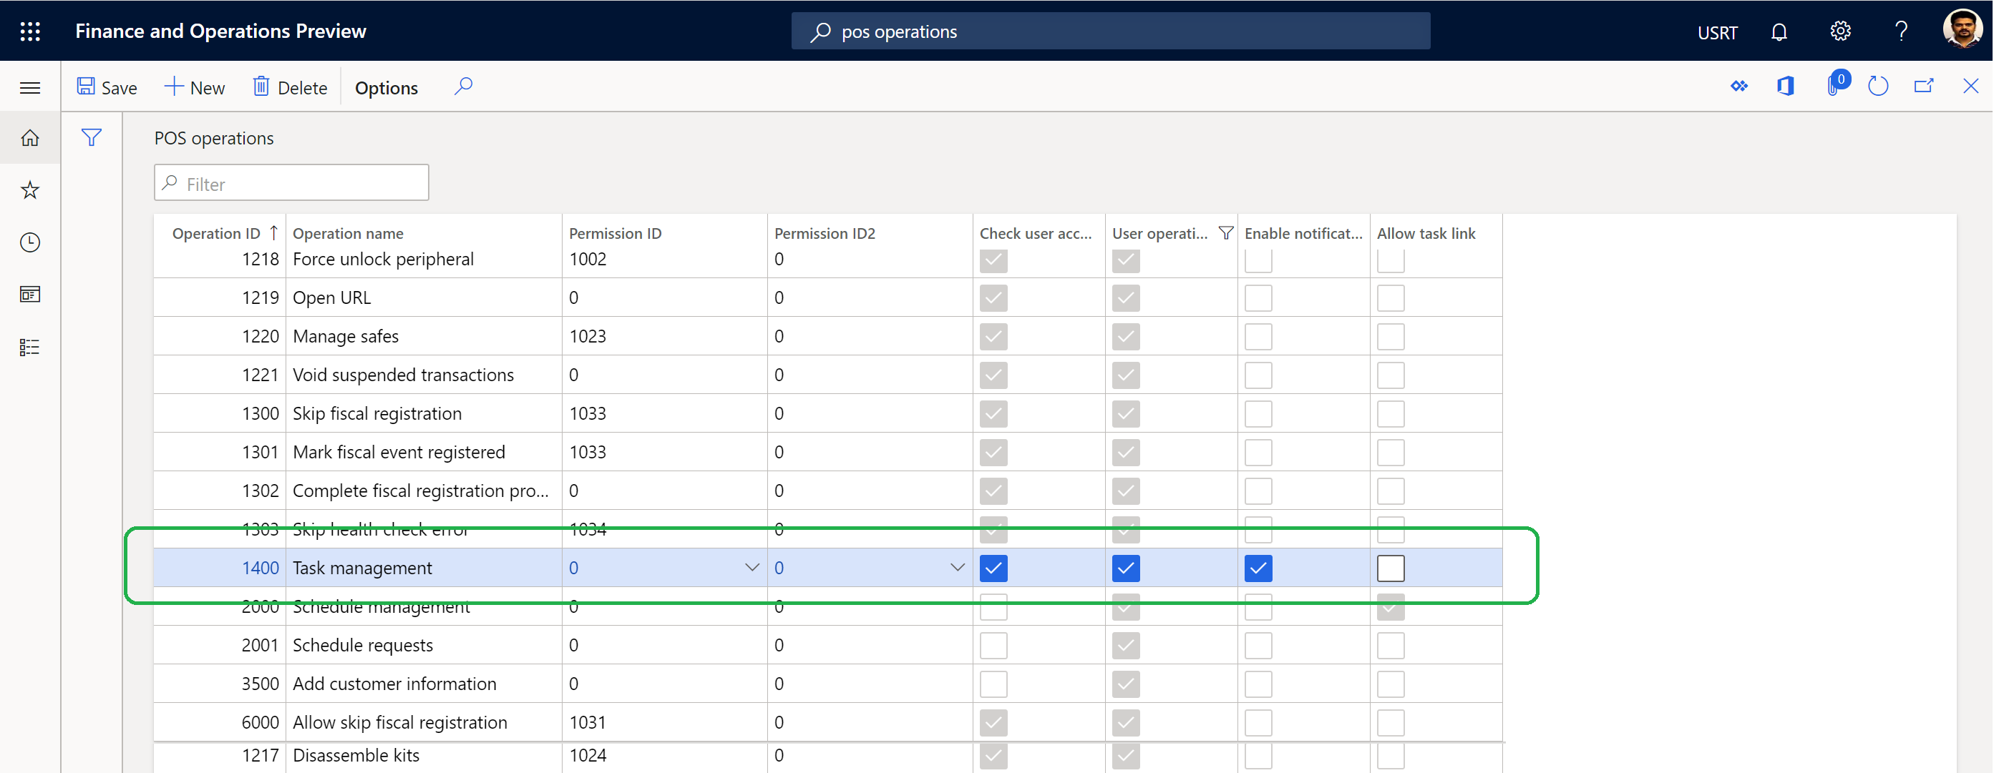Toggle Enable notifications for Task management row
This screenshot has width=1994, height=773.
pyautogui.click(x=1258, y=568)
